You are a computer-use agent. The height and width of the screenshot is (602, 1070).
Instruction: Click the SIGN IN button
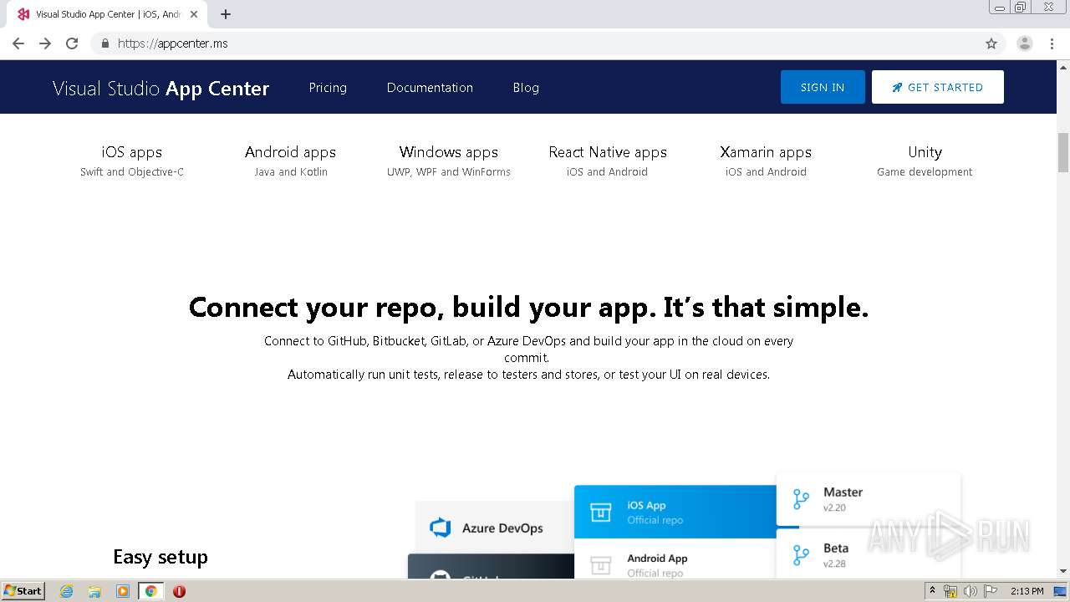[823, 87]
